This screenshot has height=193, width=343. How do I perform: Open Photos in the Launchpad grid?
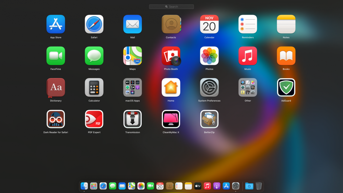(209, 56)
